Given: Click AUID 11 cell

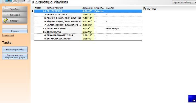Looking at the screenshot, I should (44, 32).
